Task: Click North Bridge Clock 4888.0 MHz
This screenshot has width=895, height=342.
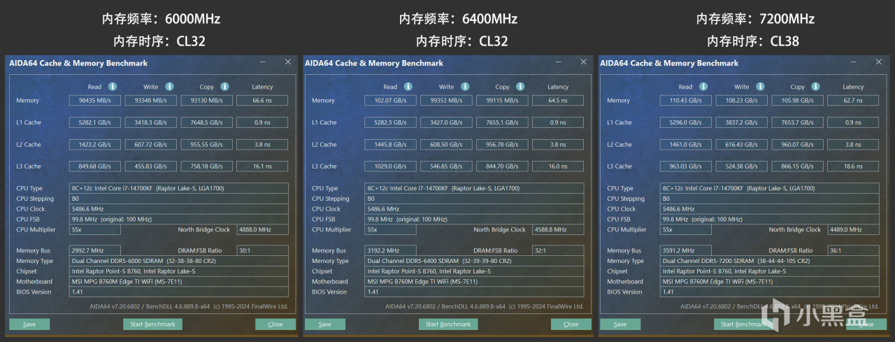Action: [x=262, y=229]
